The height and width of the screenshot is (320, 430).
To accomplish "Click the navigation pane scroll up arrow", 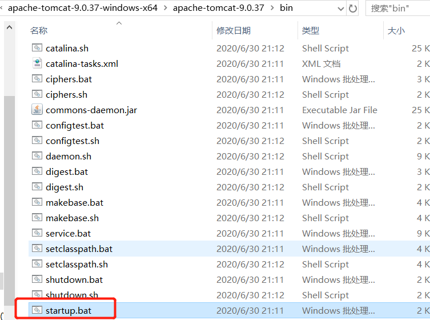I will [x=9, y=27].
